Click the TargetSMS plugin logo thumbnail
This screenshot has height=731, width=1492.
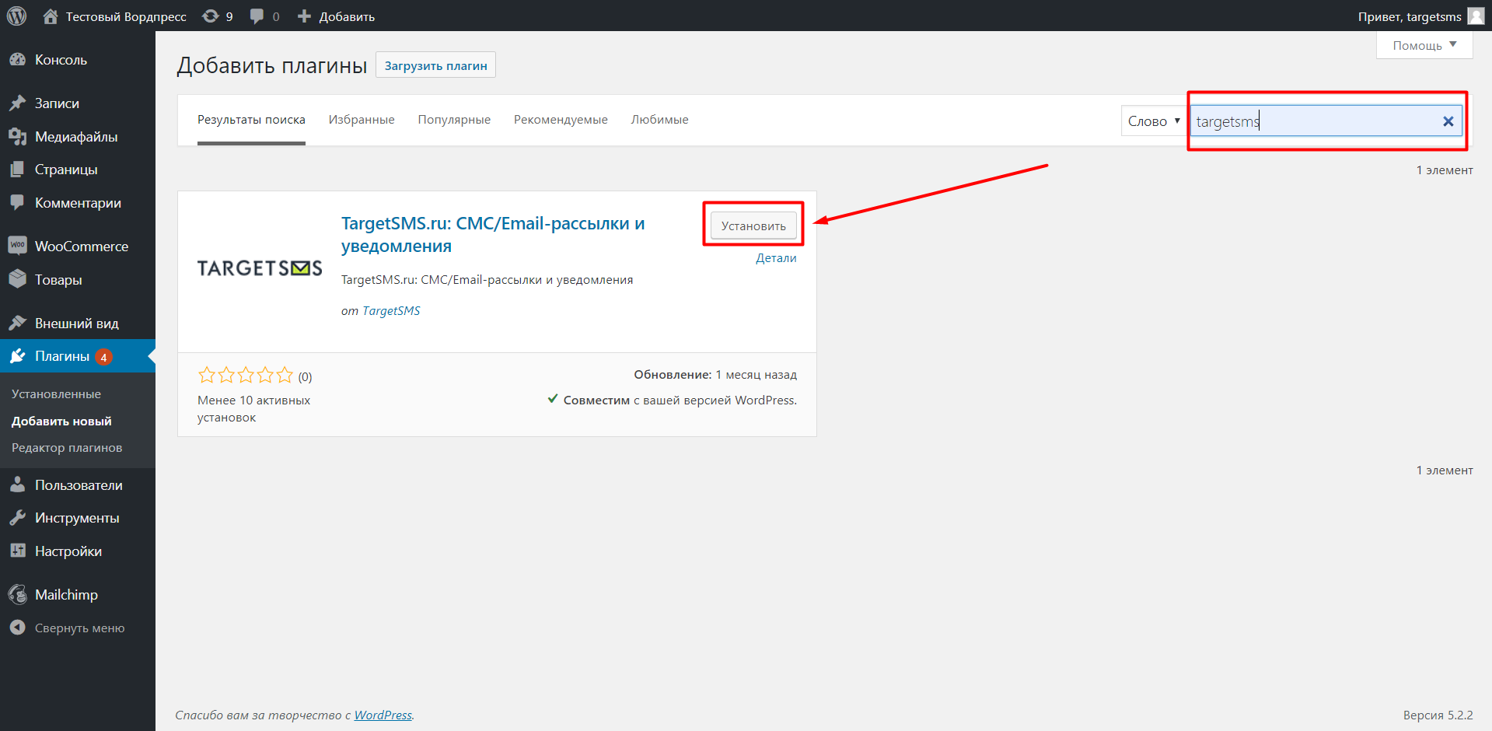(260, 268)
